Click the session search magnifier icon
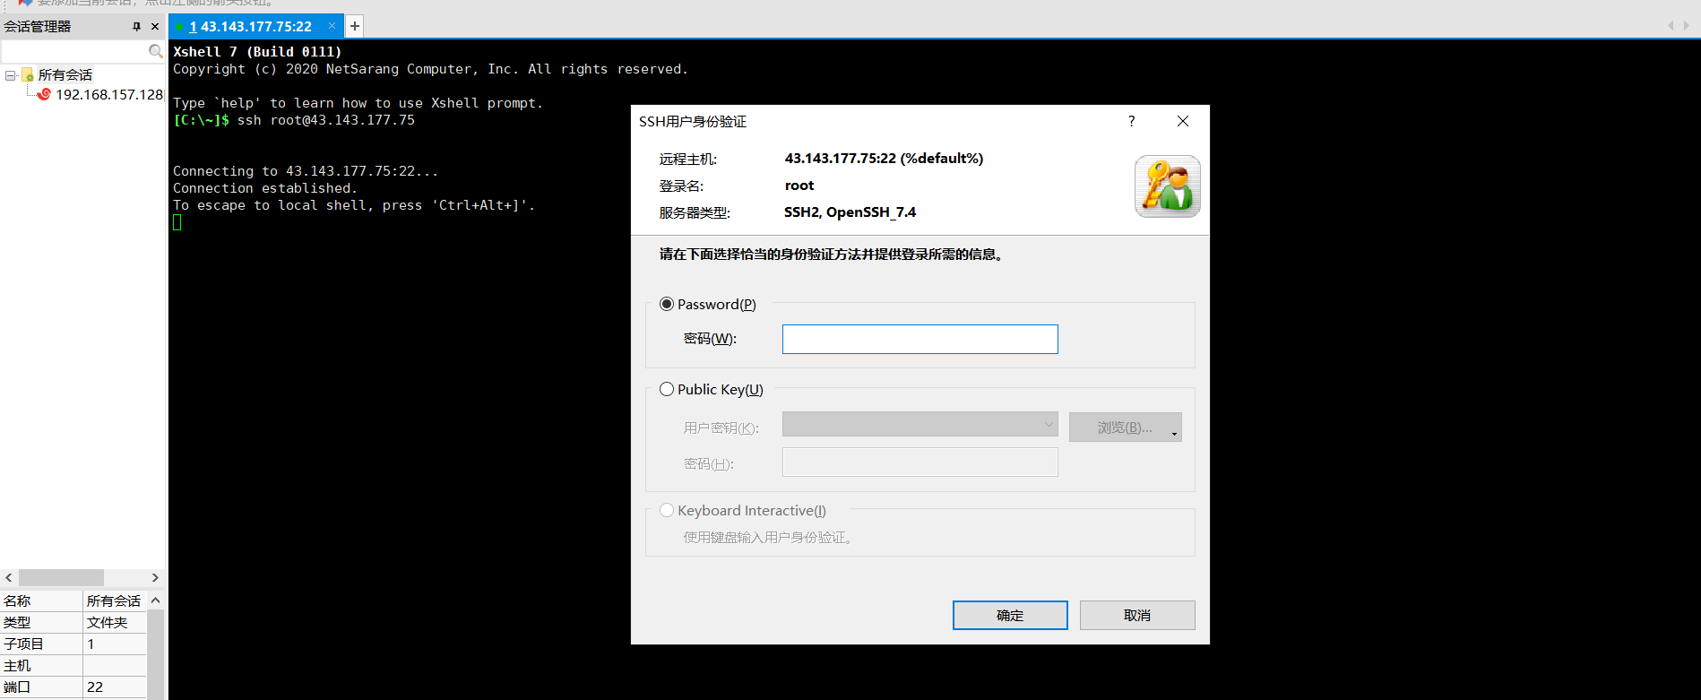 pyautogui.click(x=156, y=52)
